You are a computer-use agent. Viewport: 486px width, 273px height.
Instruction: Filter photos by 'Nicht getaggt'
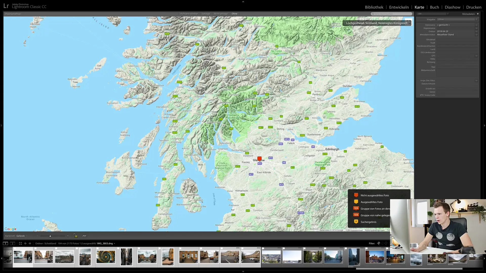(x=221, y=14)
